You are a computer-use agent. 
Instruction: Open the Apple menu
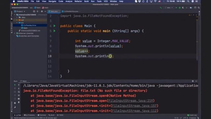pyautogui.click(x=14, y=1)
